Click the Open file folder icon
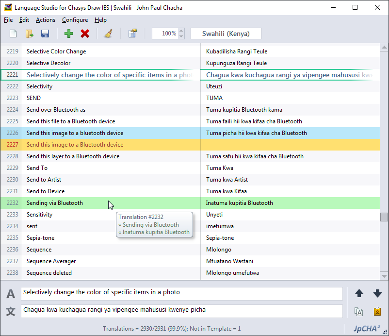The width and height of the screenshot is (389, 336). [29, 34]
